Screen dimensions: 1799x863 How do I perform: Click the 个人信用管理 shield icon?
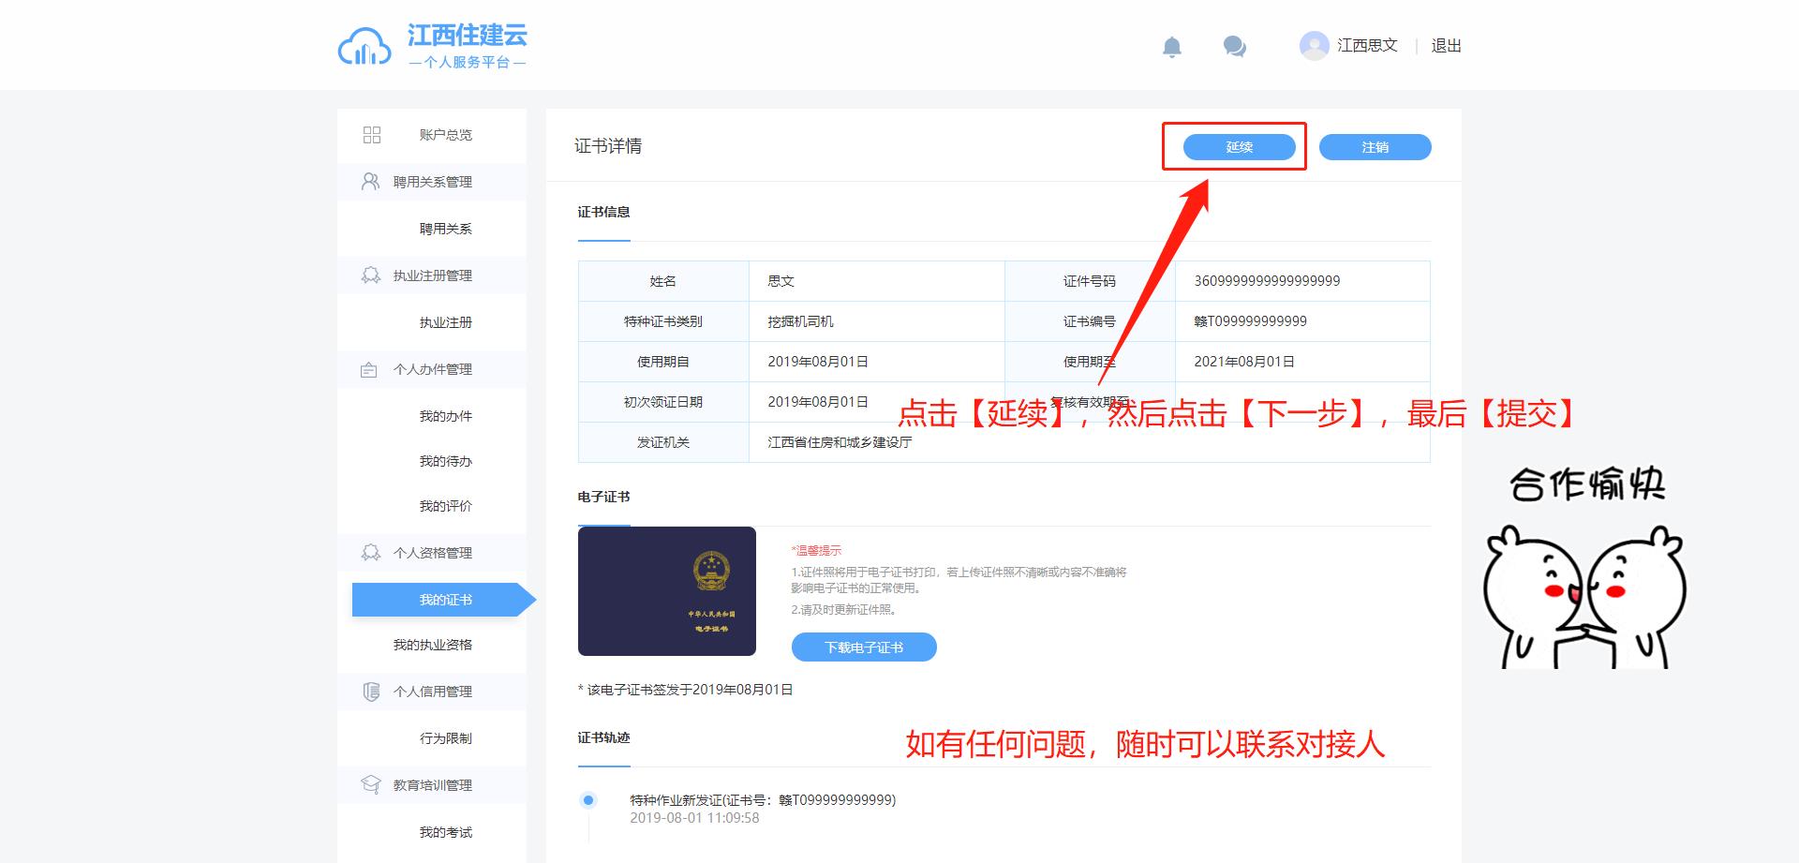pyautogui.click(x=371, y=692)
